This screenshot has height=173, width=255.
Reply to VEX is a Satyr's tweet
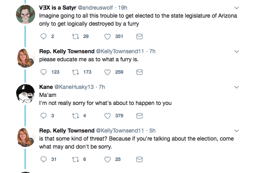tap(44, 37)
